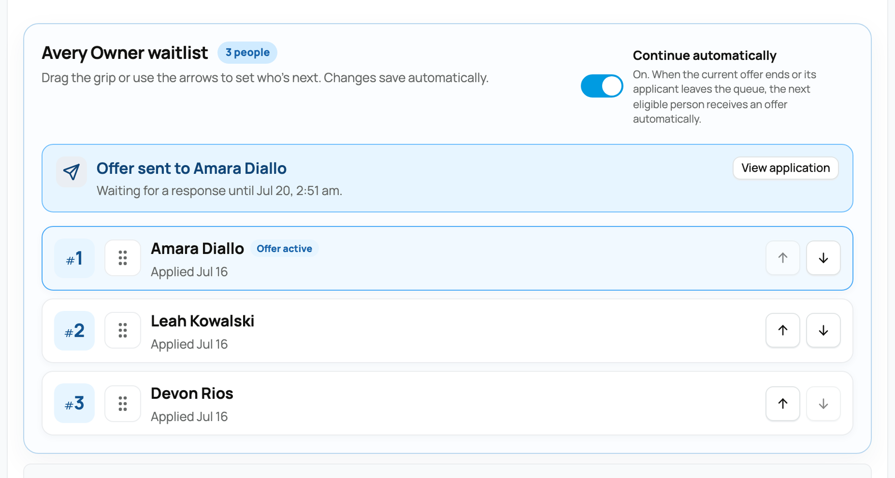Move Leah Kowalski up in the queue
The height and width of the screenshot is (478, 895).
(783, 331)
